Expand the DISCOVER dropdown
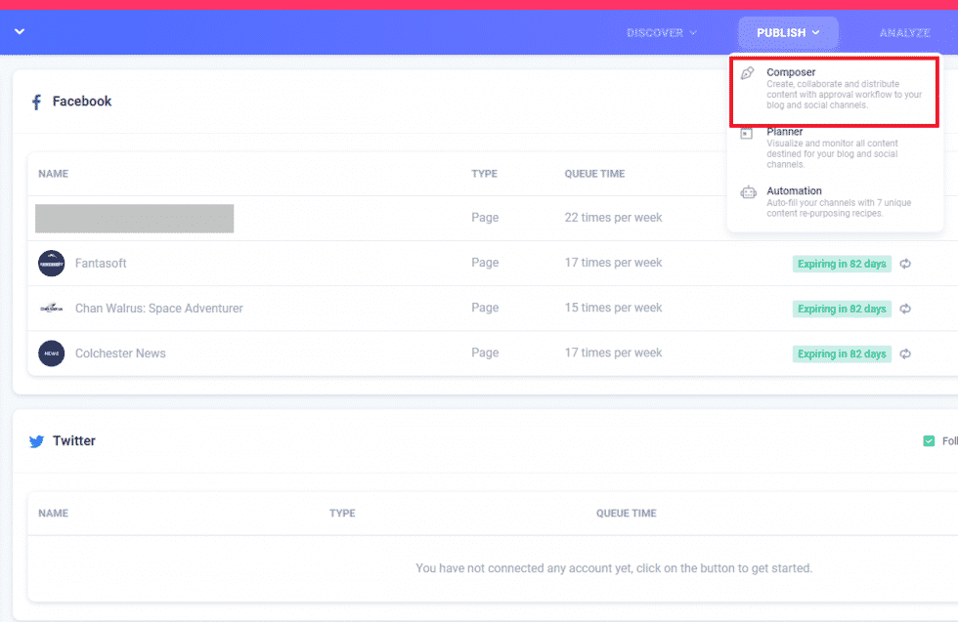 click(662, 32)
